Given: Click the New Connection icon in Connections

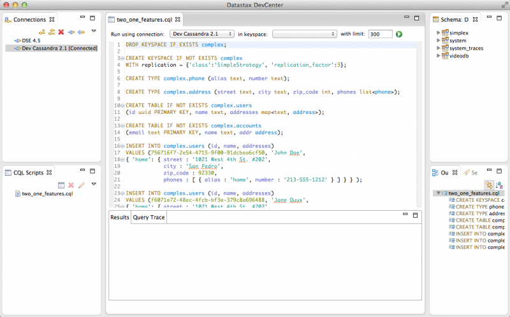Looking at the screenshot, I should tap(42, 32).
